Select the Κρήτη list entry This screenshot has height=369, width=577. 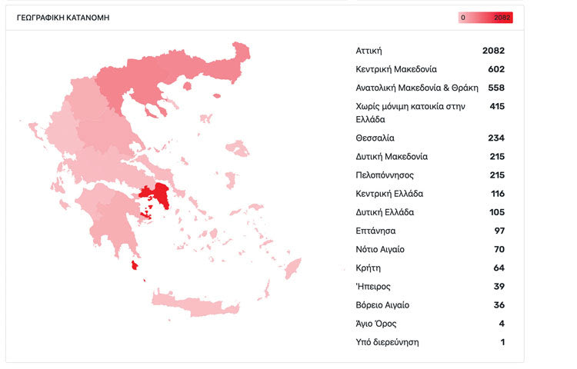click(430, 268)
